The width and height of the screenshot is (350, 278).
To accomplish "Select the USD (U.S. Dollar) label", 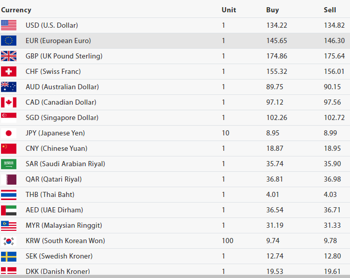I will [x=52, y=25].
